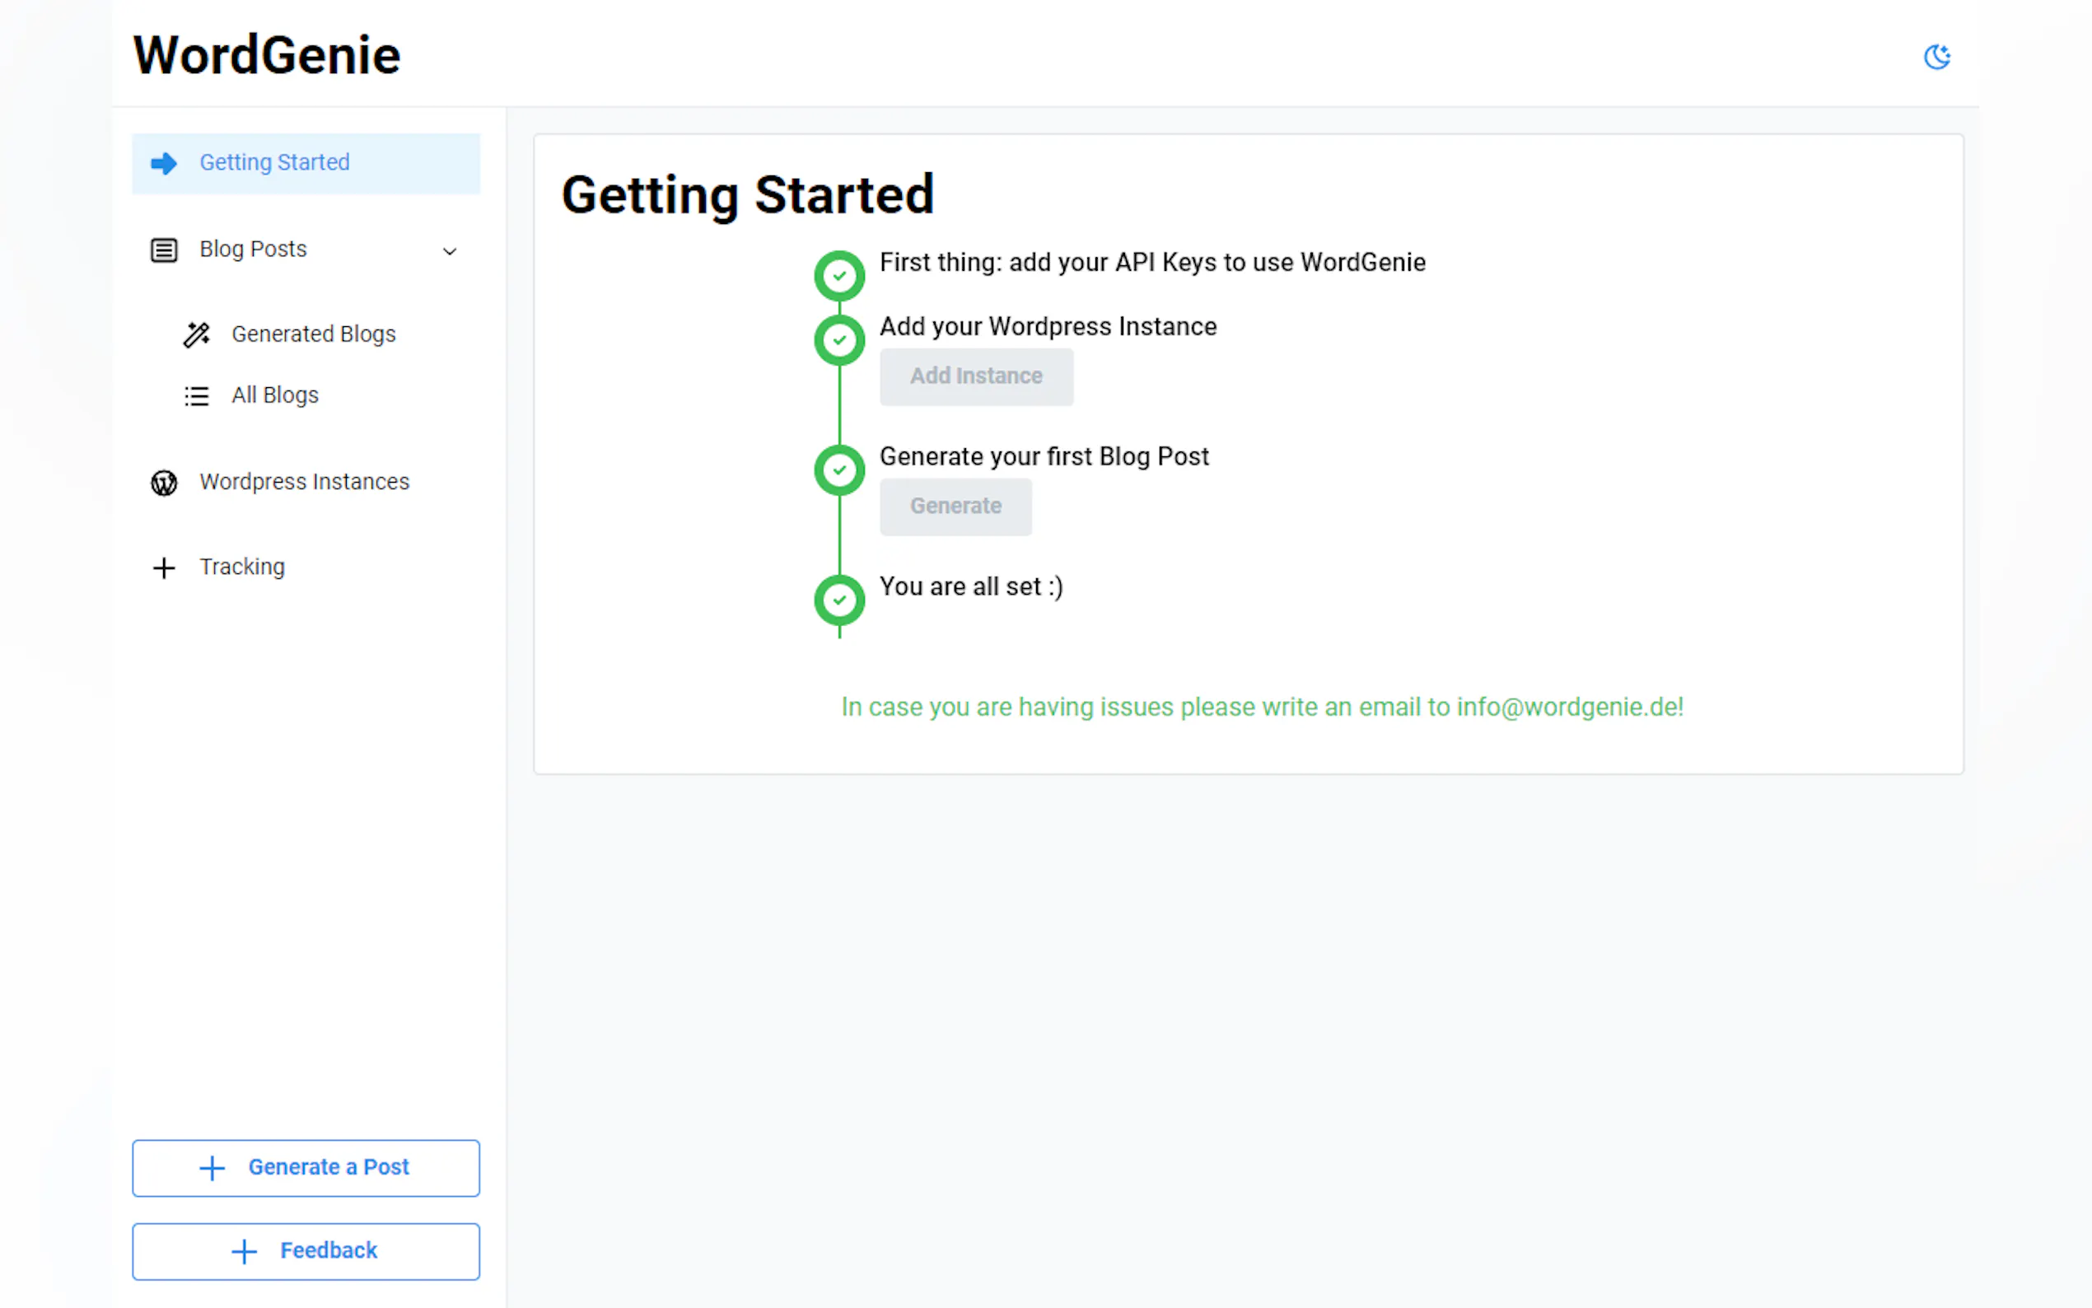Click the first Blog Post step checkmark
This screenshot has height=1308, width=2092.
(x=839, y=469)
